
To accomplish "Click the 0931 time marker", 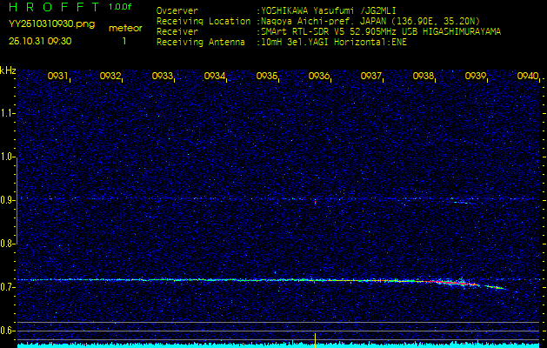I will (x=57, y=77).
